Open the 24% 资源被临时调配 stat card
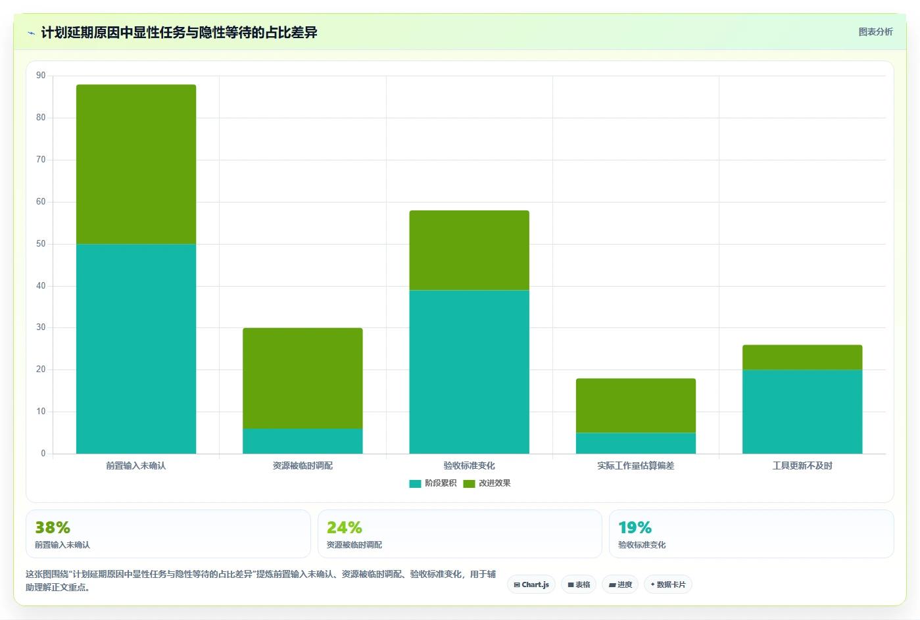This screenshot has width=920, height=620. (460, 534)
